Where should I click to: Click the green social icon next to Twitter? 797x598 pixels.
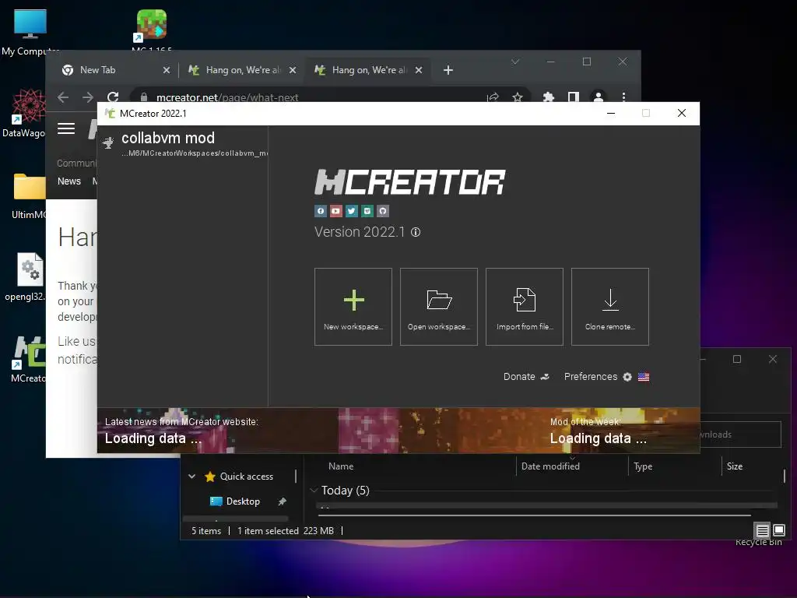coord(367,211)
